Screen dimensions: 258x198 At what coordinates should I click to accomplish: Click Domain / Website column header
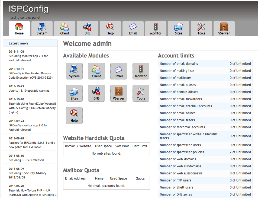78,146
